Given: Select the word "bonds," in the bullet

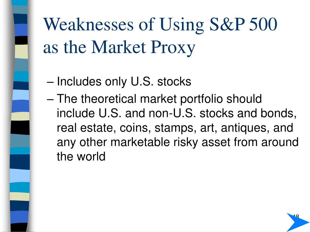Looking at the screenshot, I should pos(279,114).
